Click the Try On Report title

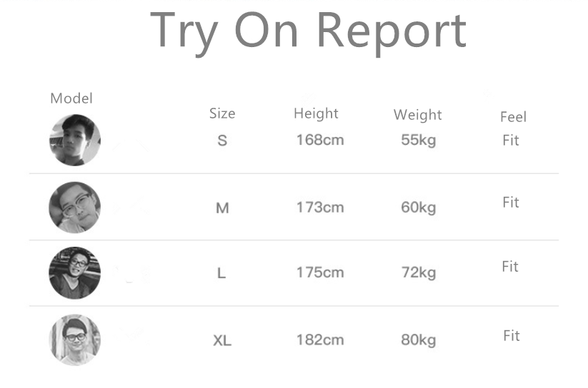click(308, 30)
